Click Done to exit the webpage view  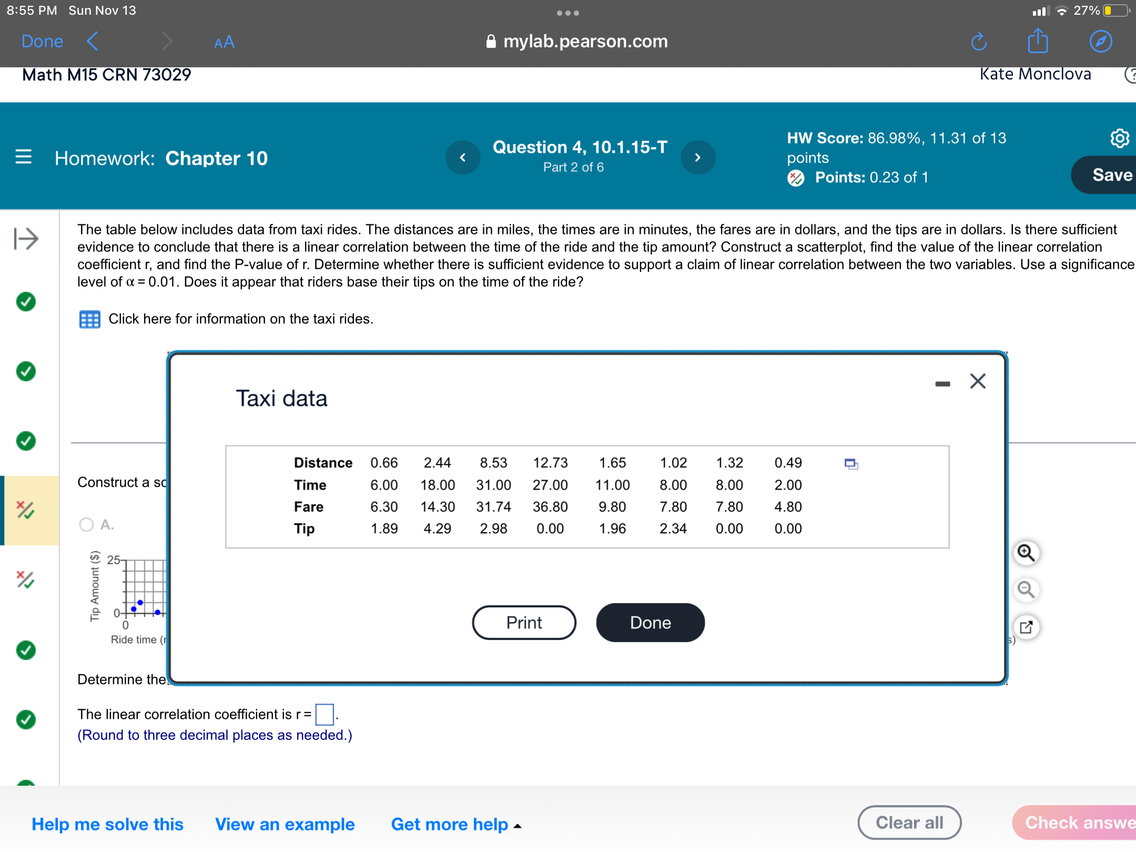[x=42, y=41]
